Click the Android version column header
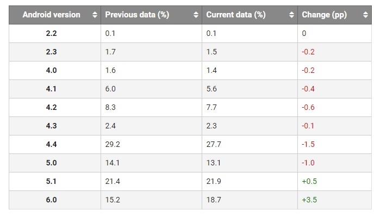Screen dimensions: 374x216 coord(55,15)
